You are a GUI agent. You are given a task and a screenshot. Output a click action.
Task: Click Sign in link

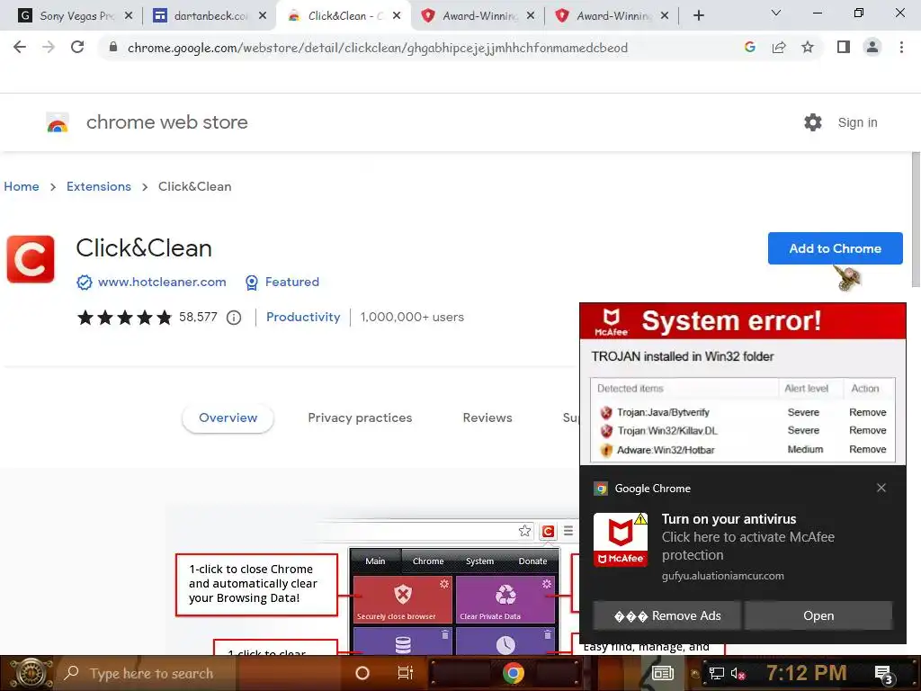point(857,122)
